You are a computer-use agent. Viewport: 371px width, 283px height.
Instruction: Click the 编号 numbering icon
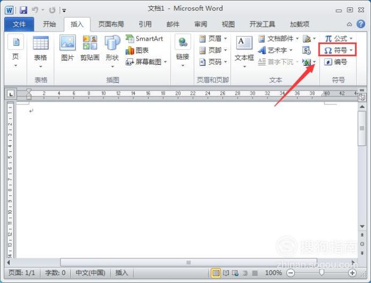[336, 62]
